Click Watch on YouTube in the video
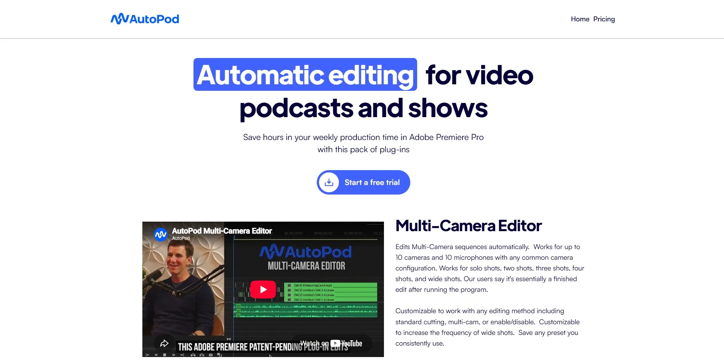 [x=331, y=343]
